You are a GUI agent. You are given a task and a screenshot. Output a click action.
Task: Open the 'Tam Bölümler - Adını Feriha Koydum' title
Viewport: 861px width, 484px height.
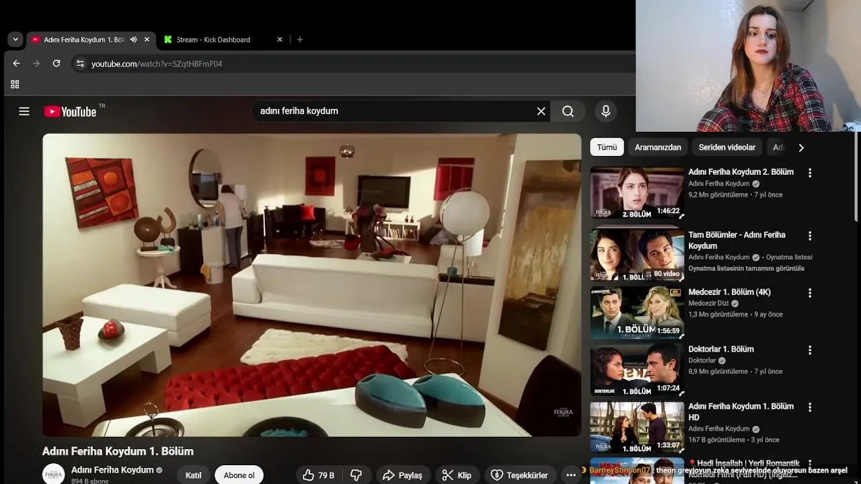(x=737, y=240)
